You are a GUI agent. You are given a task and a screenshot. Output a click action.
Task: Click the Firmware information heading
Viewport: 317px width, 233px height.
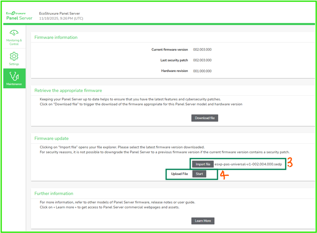click(56, 37)
